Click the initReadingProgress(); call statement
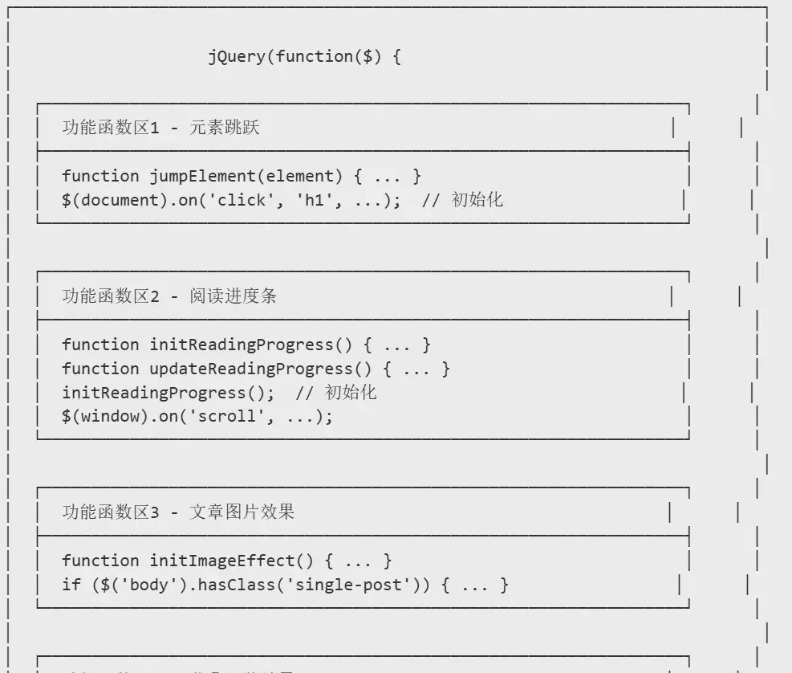 click(169, 393)
